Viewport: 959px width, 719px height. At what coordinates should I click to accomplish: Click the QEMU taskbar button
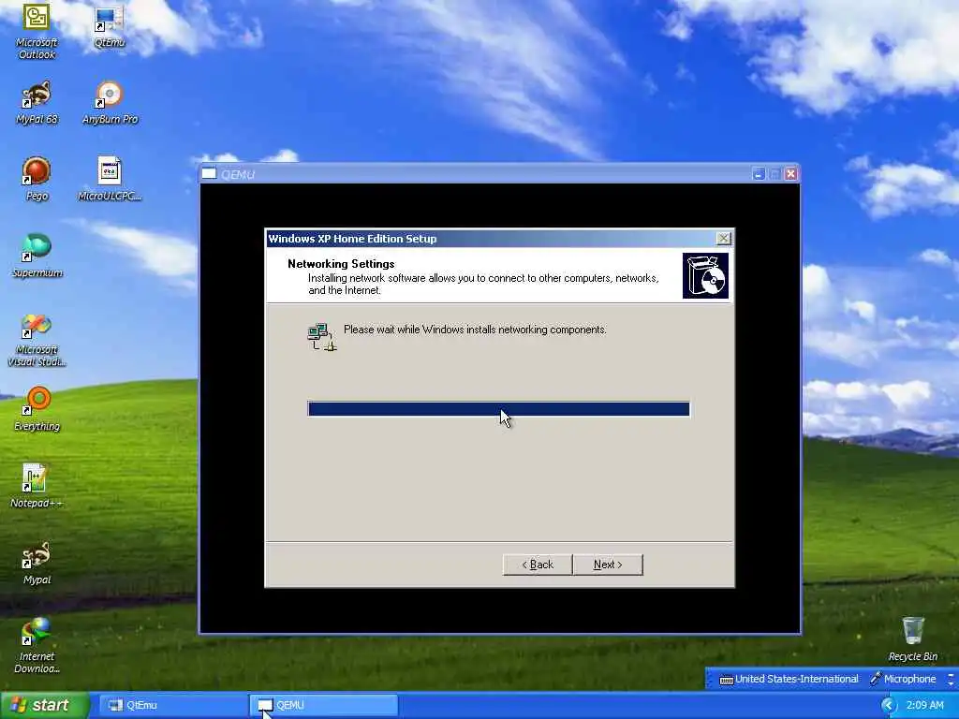coord(323,706)
